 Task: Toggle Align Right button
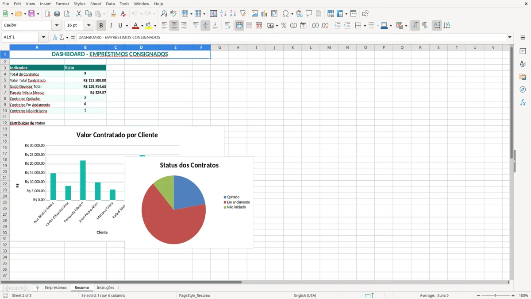point(184,26)
